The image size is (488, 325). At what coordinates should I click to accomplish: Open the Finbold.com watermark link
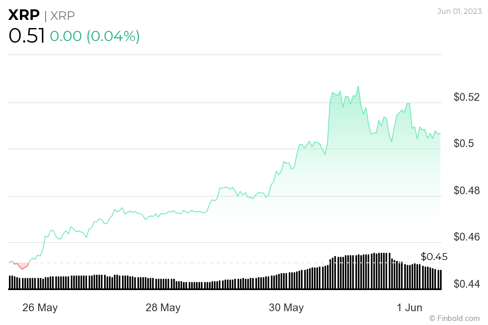click(x=454, y=318)
